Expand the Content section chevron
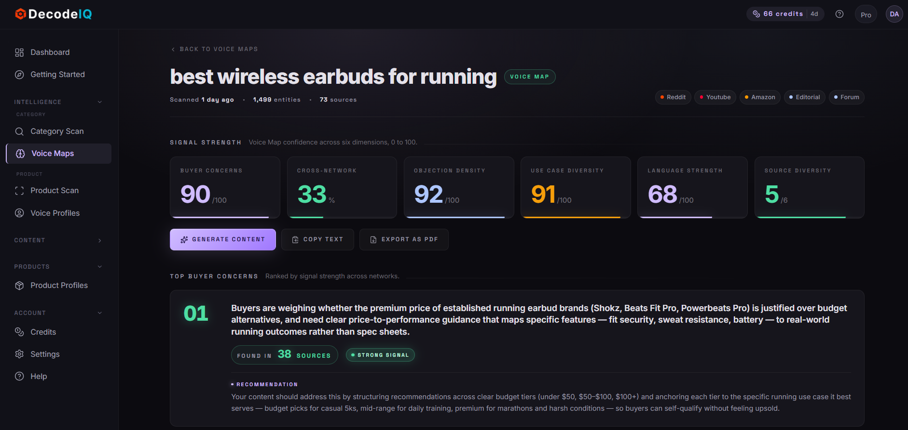Viewport: 908px width, 430px height. [x=100, y=240]
